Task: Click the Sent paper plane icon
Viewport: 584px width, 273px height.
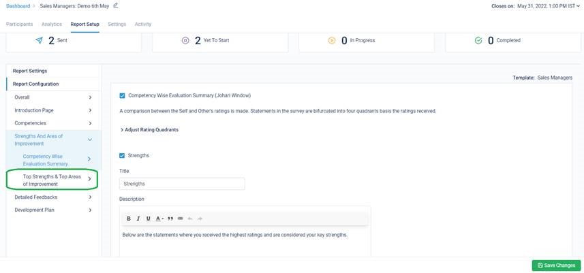Action: coord(39,41)
